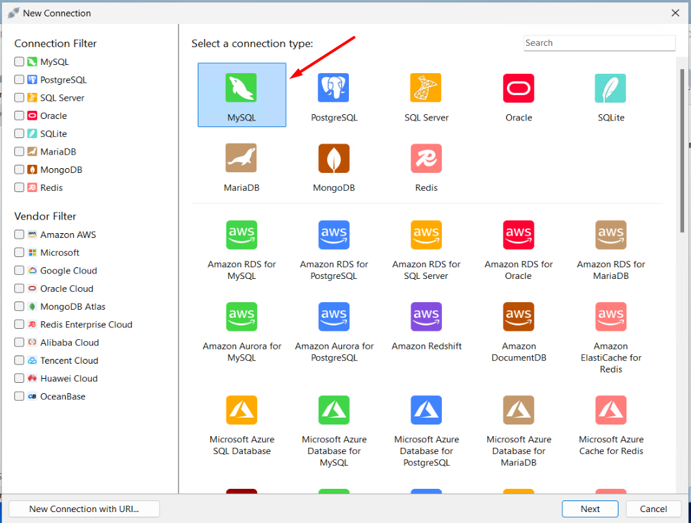Pick the SQL Server connection type
This screenshot has height=523, width=691.
coord(426,88)
